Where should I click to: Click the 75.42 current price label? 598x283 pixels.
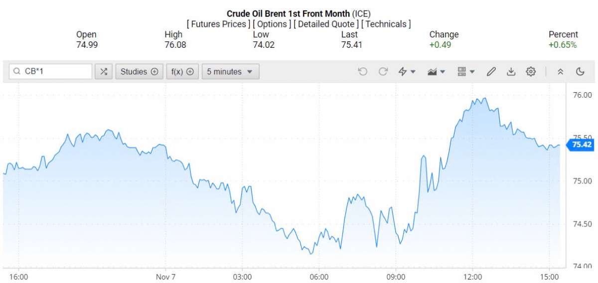582,144
